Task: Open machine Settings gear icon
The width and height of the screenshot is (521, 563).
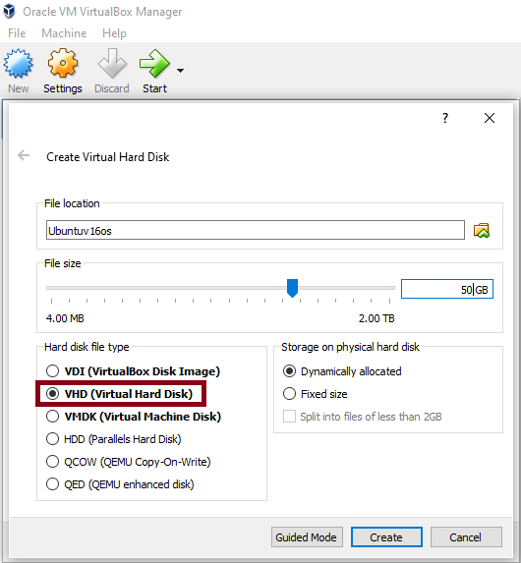Action: pos(63,63)
